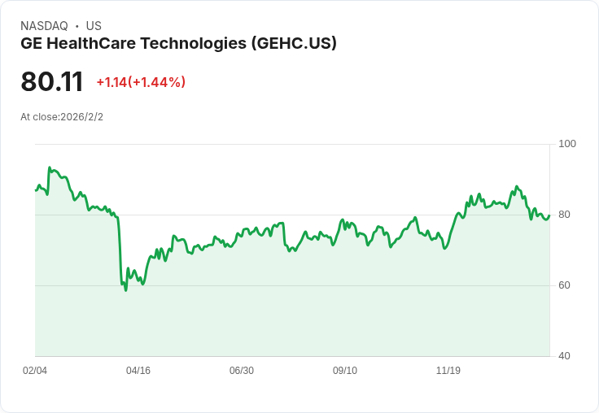Click the 04/16 date tick
Viewport: 599px width, 413px height.
[x=138, y=371]
